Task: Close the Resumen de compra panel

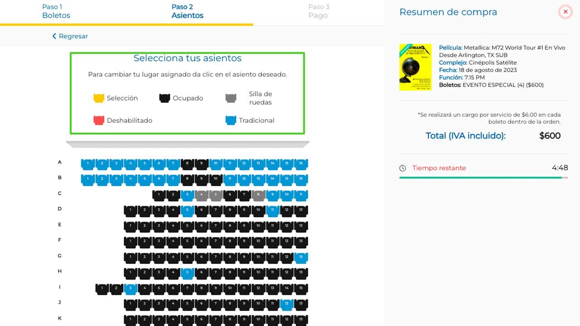Action: tap(565, 12)
